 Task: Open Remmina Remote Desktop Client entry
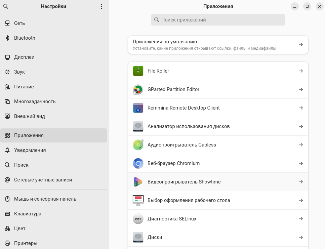(218, 108)
